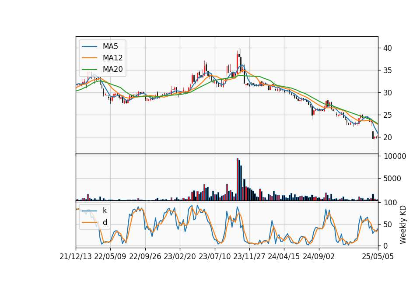Click the 23/07/10 date tick label
This screenshot has height=302, width=420.
214,256
